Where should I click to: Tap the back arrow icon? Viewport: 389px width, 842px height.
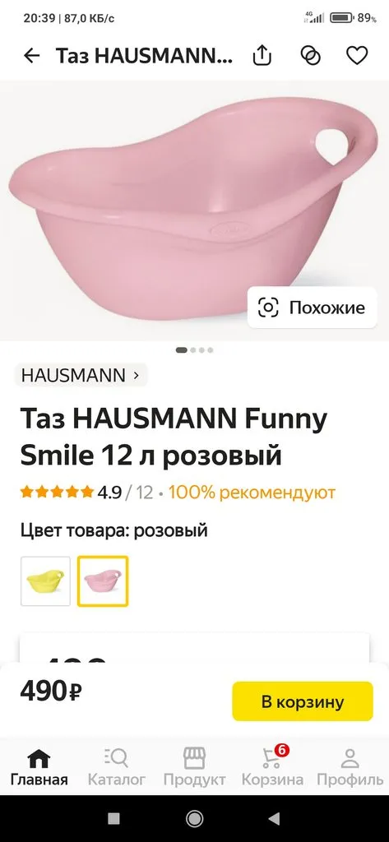coord(32,55)
